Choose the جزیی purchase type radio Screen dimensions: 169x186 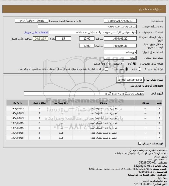140,69
